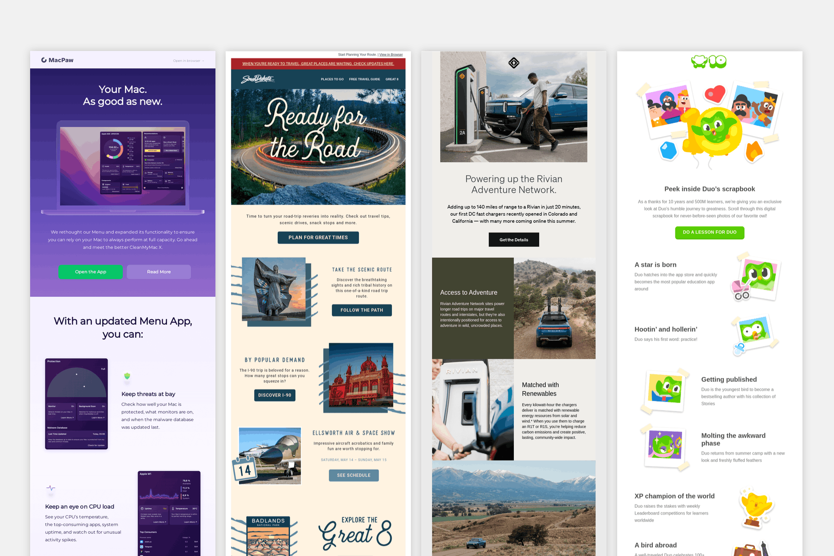This screenshot has height=556, width=834.
Task: Select FREE TRAVEL GUIDE from the nav bar
Action: (364, 79)
